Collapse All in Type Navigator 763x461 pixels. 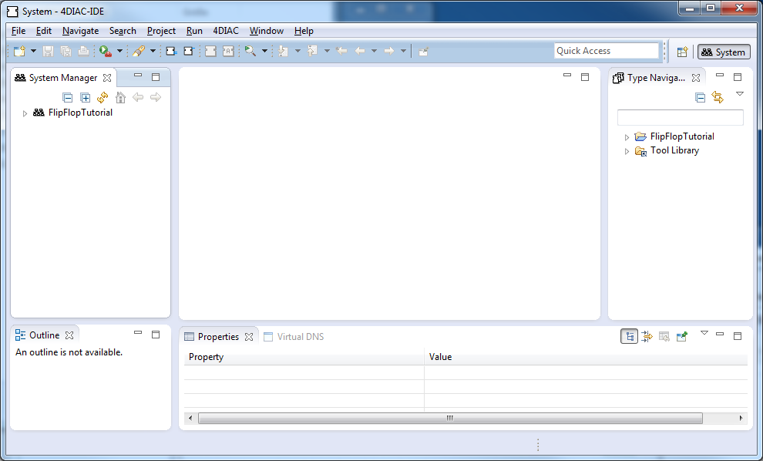pos(701,97)
